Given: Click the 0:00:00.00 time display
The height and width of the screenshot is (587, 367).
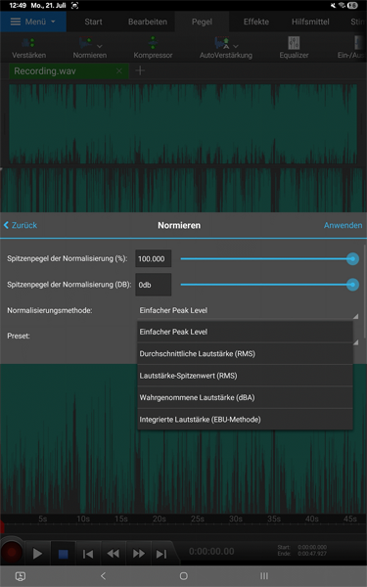Looking at the screenshot, I should pyautogui.click(x=211, y=551).
